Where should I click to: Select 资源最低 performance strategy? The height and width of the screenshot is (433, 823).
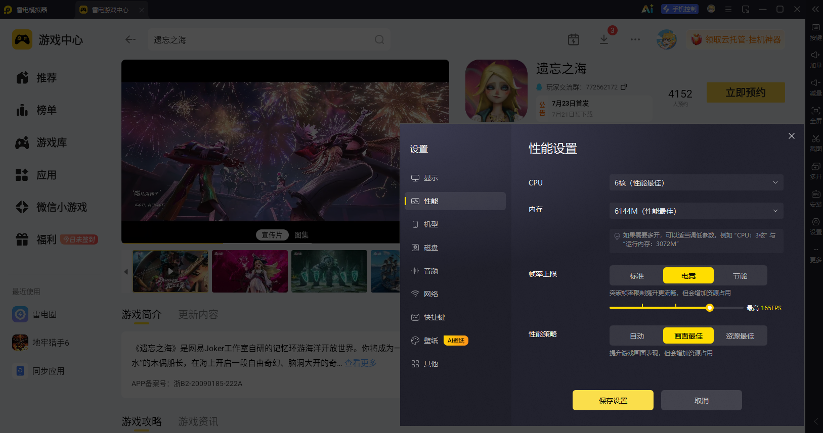pos(740,336)
